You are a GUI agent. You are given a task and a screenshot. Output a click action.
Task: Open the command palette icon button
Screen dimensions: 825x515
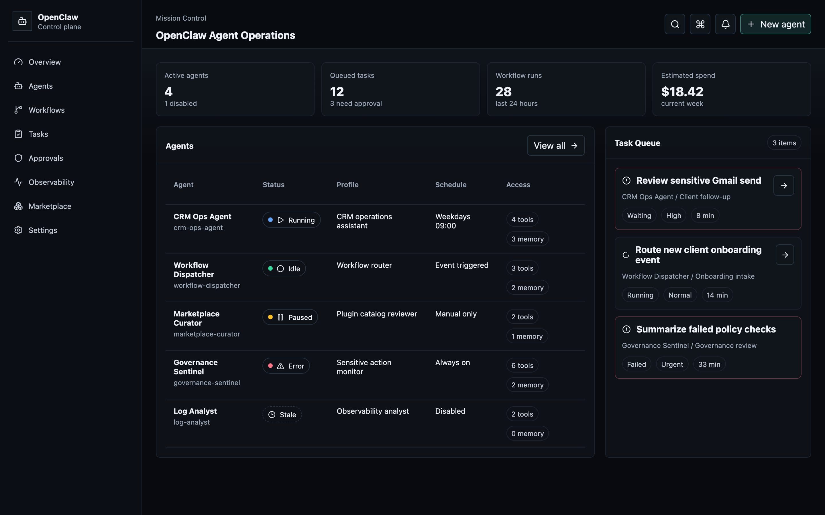tap(700, 24)
